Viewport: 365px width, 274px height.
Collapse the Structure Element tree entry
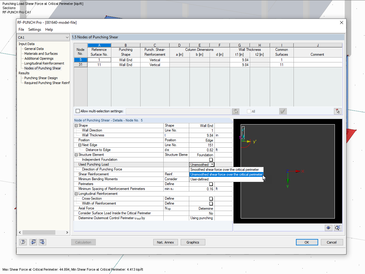tap(76, 155)
